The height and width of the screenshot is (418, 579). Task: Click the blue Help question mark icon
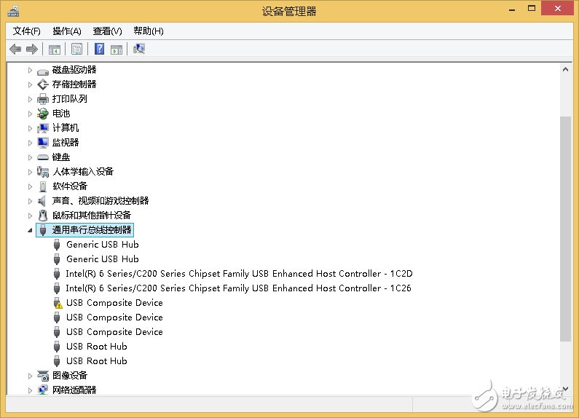coord(99,49)
